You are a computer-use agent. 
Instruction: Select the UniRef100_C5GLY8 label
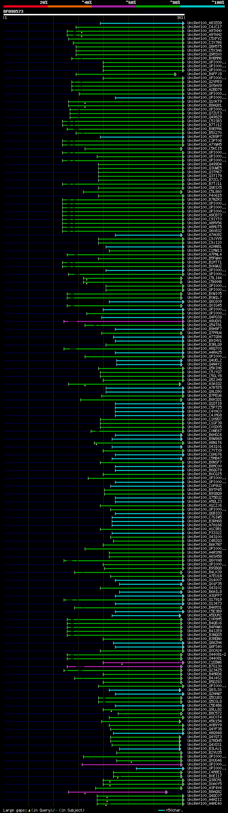(x=204, y=376)
